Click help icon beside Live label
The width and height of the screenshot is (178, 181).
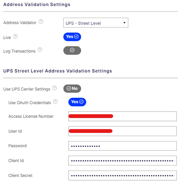(15, 36)
